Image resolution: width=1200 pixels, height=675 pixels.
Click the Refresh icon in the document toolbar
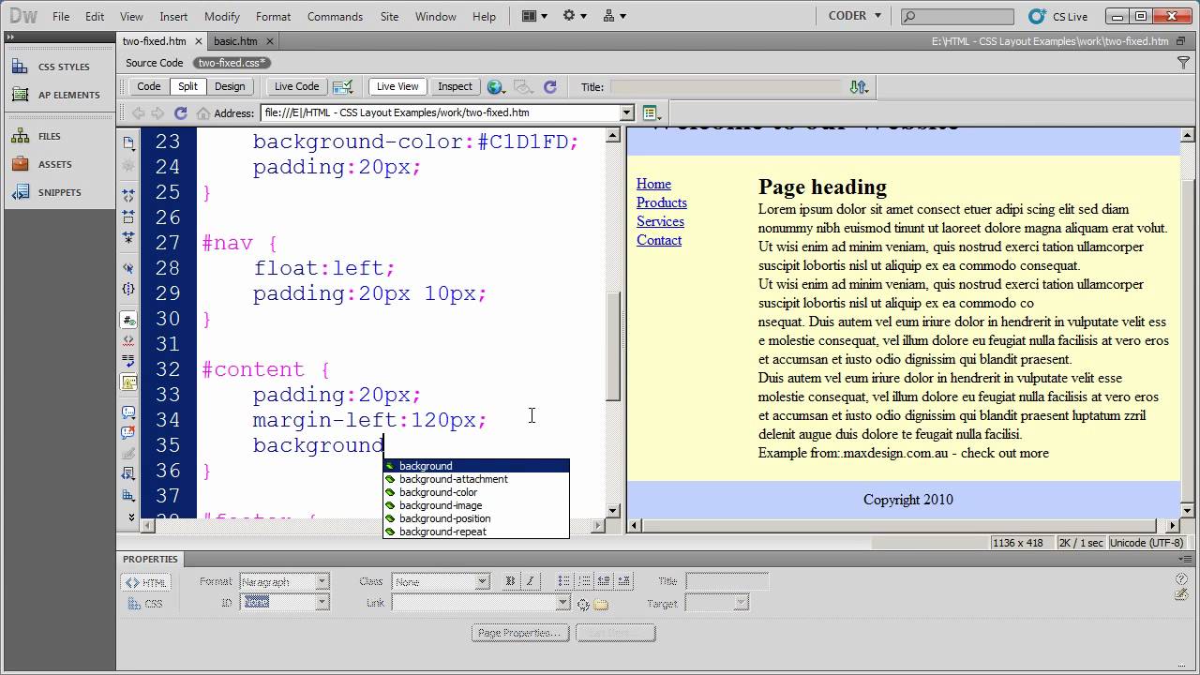(x=550, y=86)
